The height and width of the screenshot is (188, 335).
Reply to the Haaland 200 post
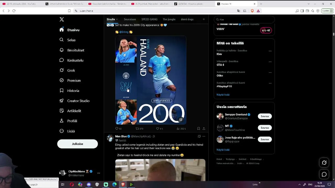click(x=117, y=128)
